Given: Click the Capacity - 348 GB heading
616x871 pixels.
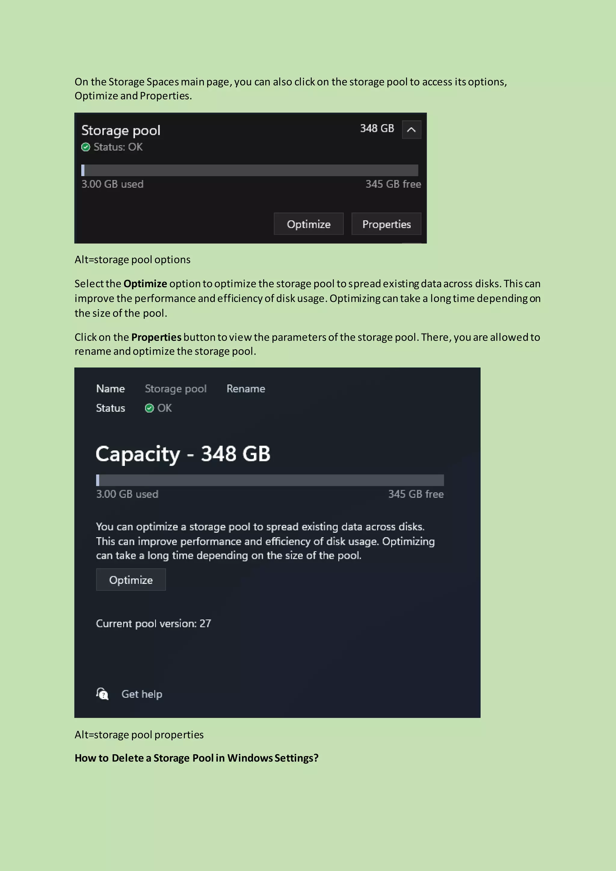Looking at the screenshot, I should click(x=183, y=454).
